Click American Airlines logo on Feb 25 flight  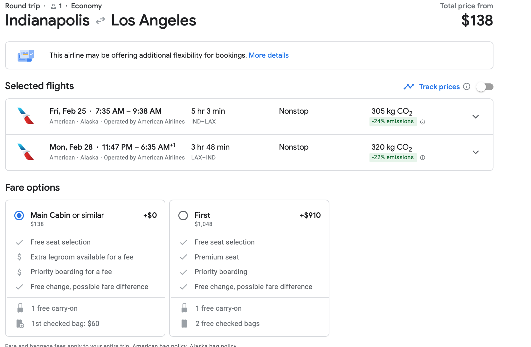click(x=26, y=116)
